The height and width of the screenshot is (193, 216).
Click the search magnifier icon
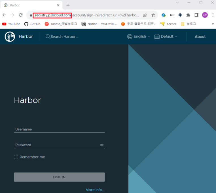(48, 36)
